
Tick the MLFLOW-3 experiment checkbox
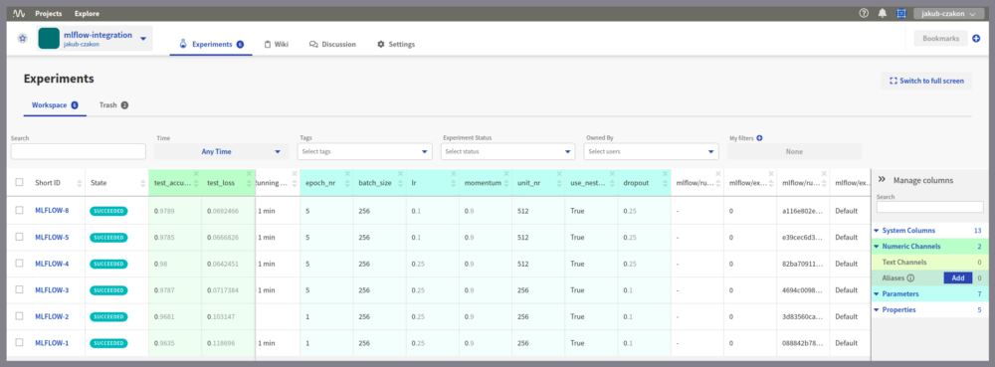click(x=20, y=289)
